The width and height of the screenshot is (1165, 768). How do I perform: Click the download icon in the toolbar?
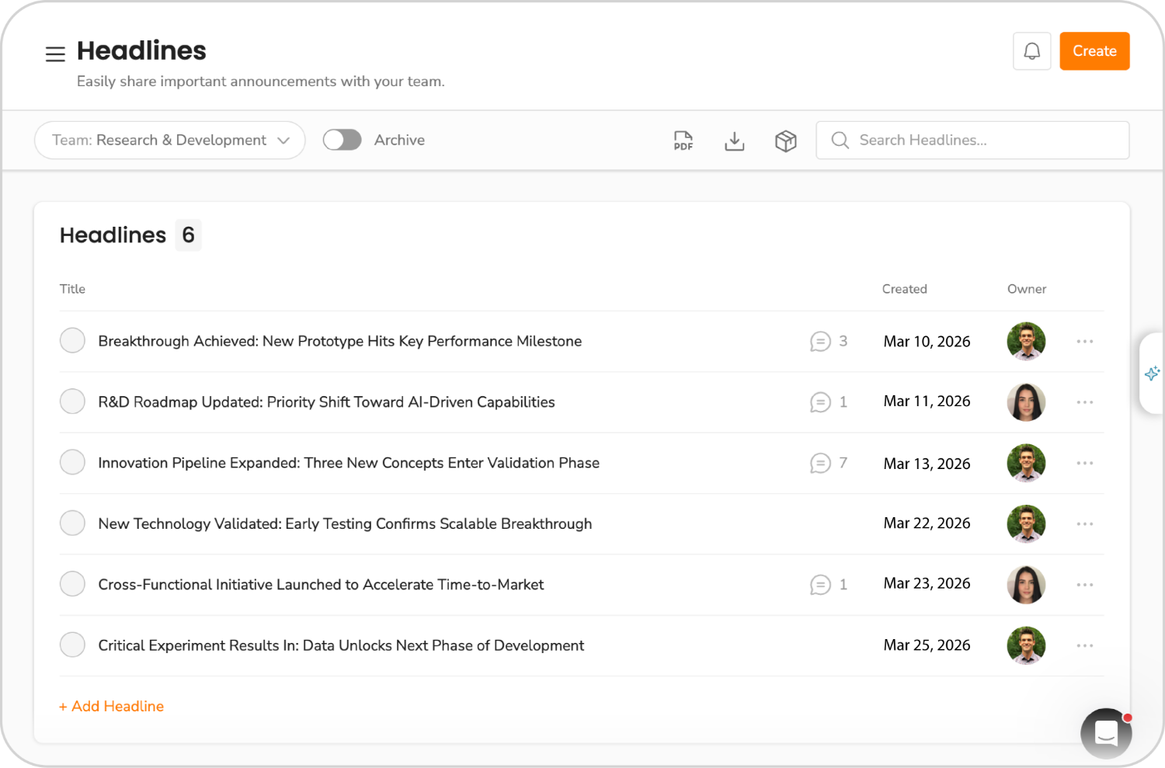[734, 141]
